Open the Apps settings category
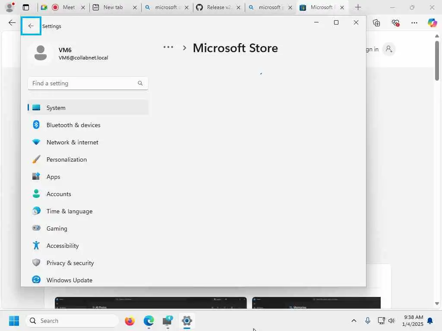The height and width of the screenshot is (331, 442). coord(88,177)
